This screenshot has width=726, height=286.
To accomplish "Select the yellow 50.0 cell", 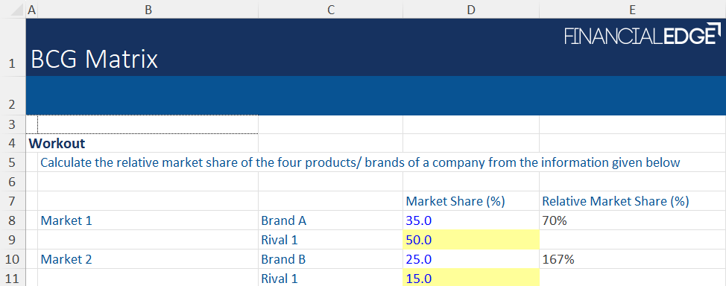I will tap(471, 240).
